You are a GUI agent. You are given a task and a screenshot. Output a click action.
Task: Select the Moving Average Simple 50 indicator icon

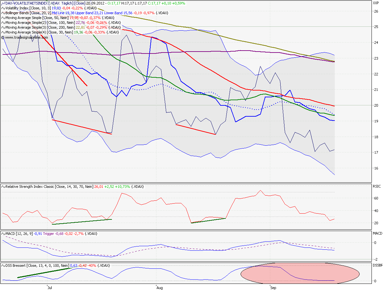click(3, 18)
